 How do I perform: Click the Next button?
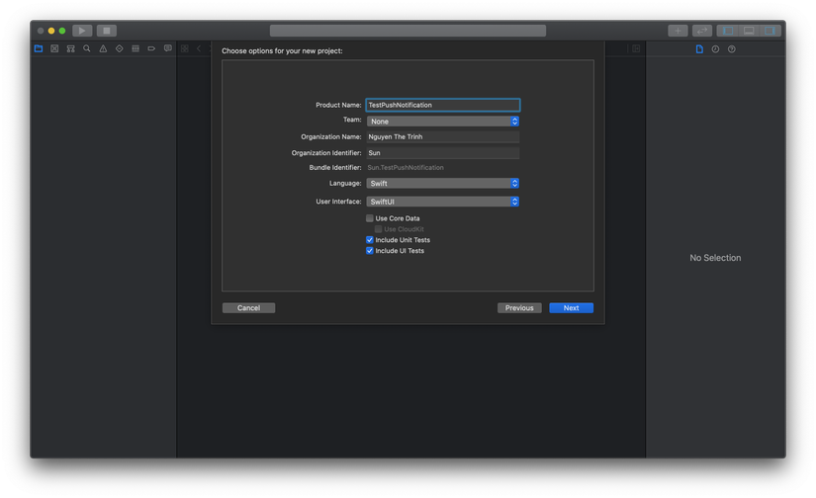(x=571, y=308)
